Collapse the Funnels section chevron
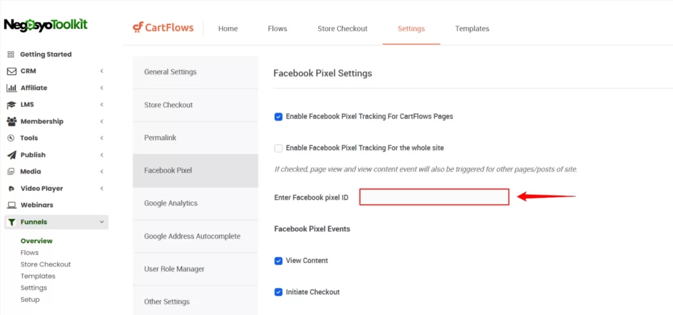673x315 pixels. [102, 222]
